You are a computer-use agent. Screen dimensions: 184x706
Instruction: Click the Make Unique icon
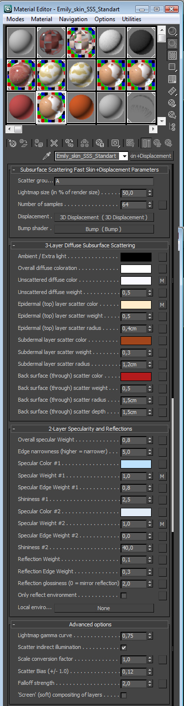85,143
